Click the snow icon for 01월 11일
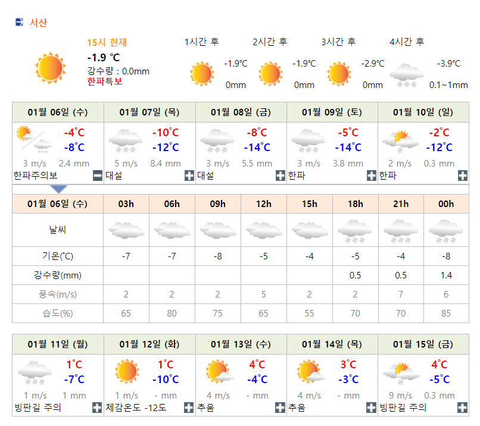The height and width of the screenshot is (426, 480). 35,373
